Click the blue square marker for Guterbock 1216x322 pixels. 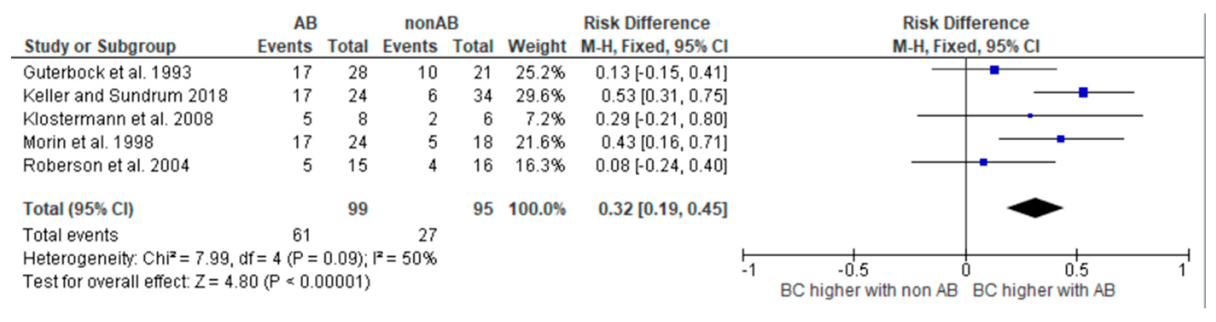click(994, 70)
